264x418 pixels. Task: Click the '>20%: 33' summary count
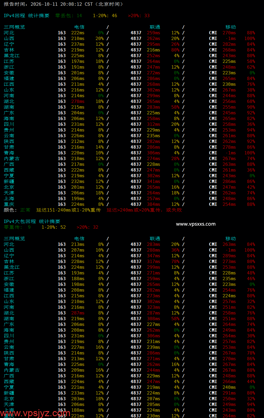139,16
